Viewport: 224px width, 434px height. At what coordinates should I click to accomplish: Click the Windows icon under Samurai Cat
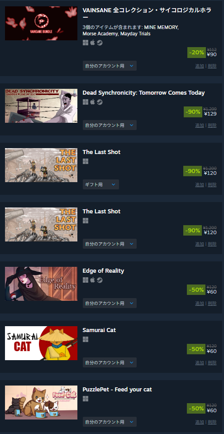point(86,339)
